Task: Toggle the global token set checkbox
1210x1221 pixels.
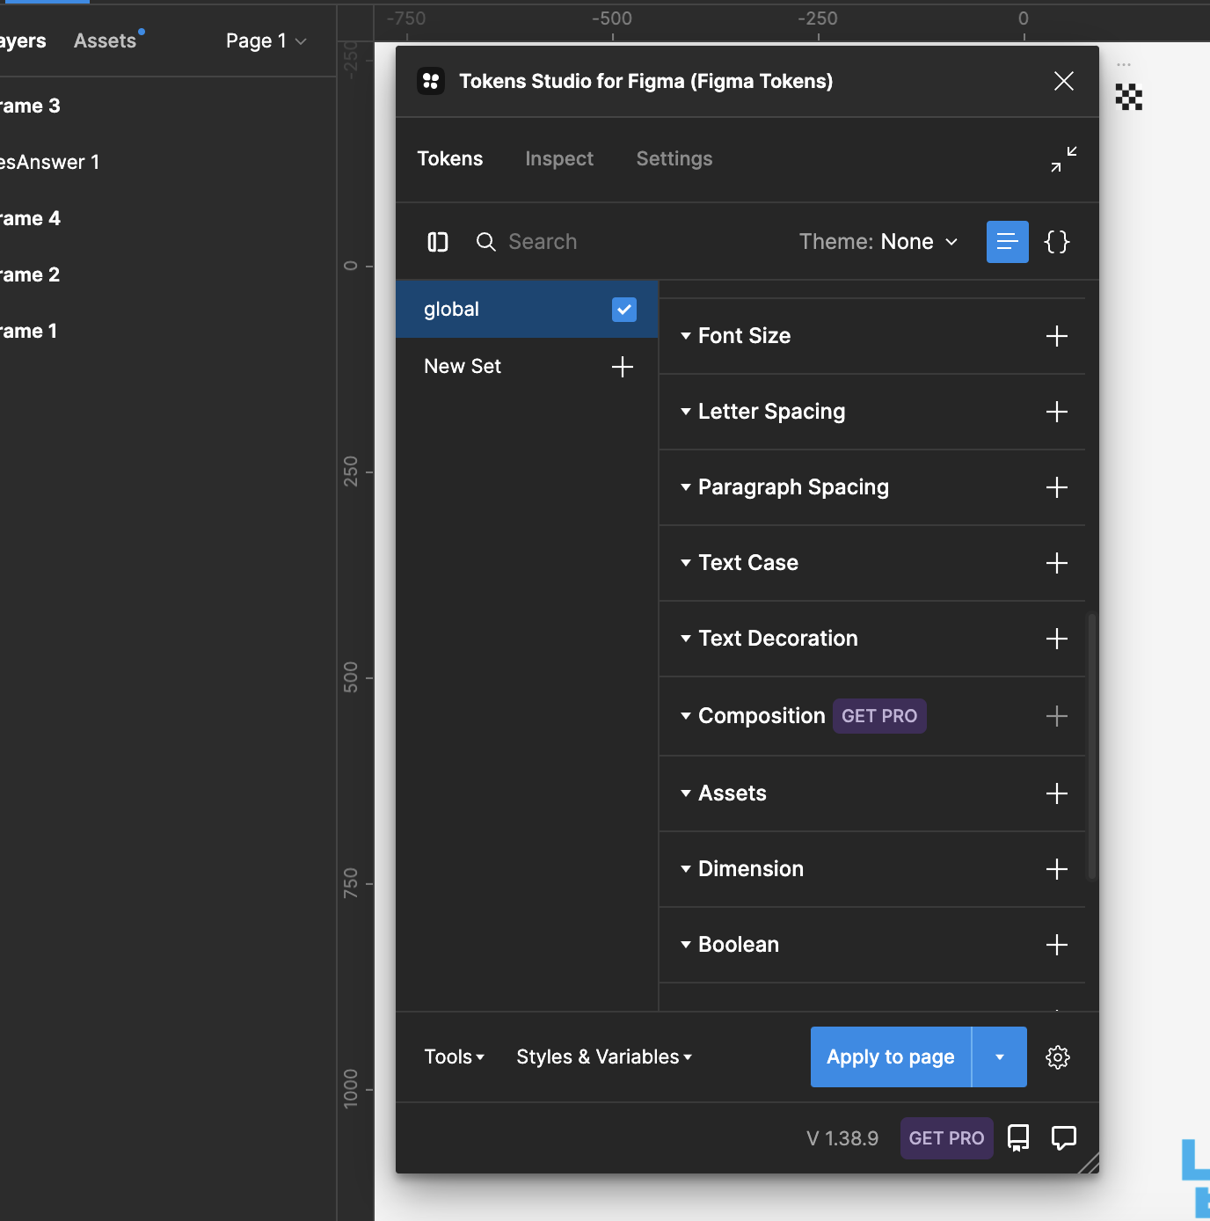Action: tap(624, 310)
